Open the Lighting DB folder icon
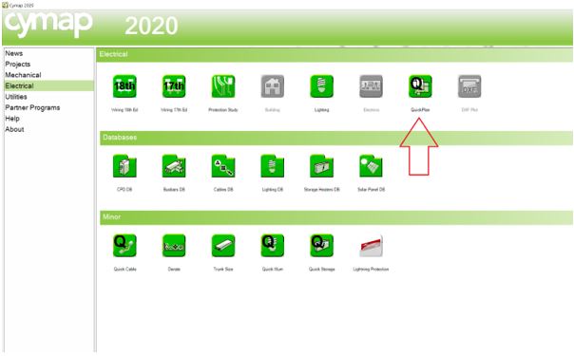This screenshot has width=574, height=356. pos(273,166)
